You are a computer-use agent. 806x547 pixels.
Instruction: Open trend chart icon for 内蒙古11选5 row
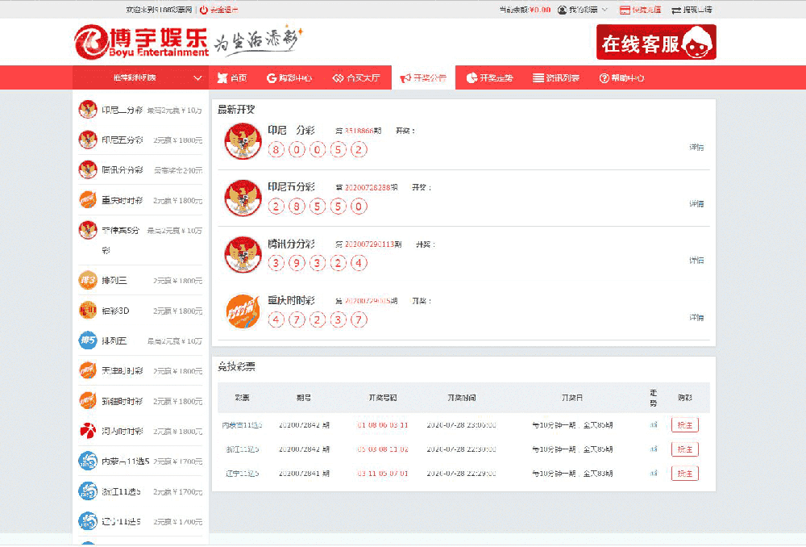click(654, 425)
